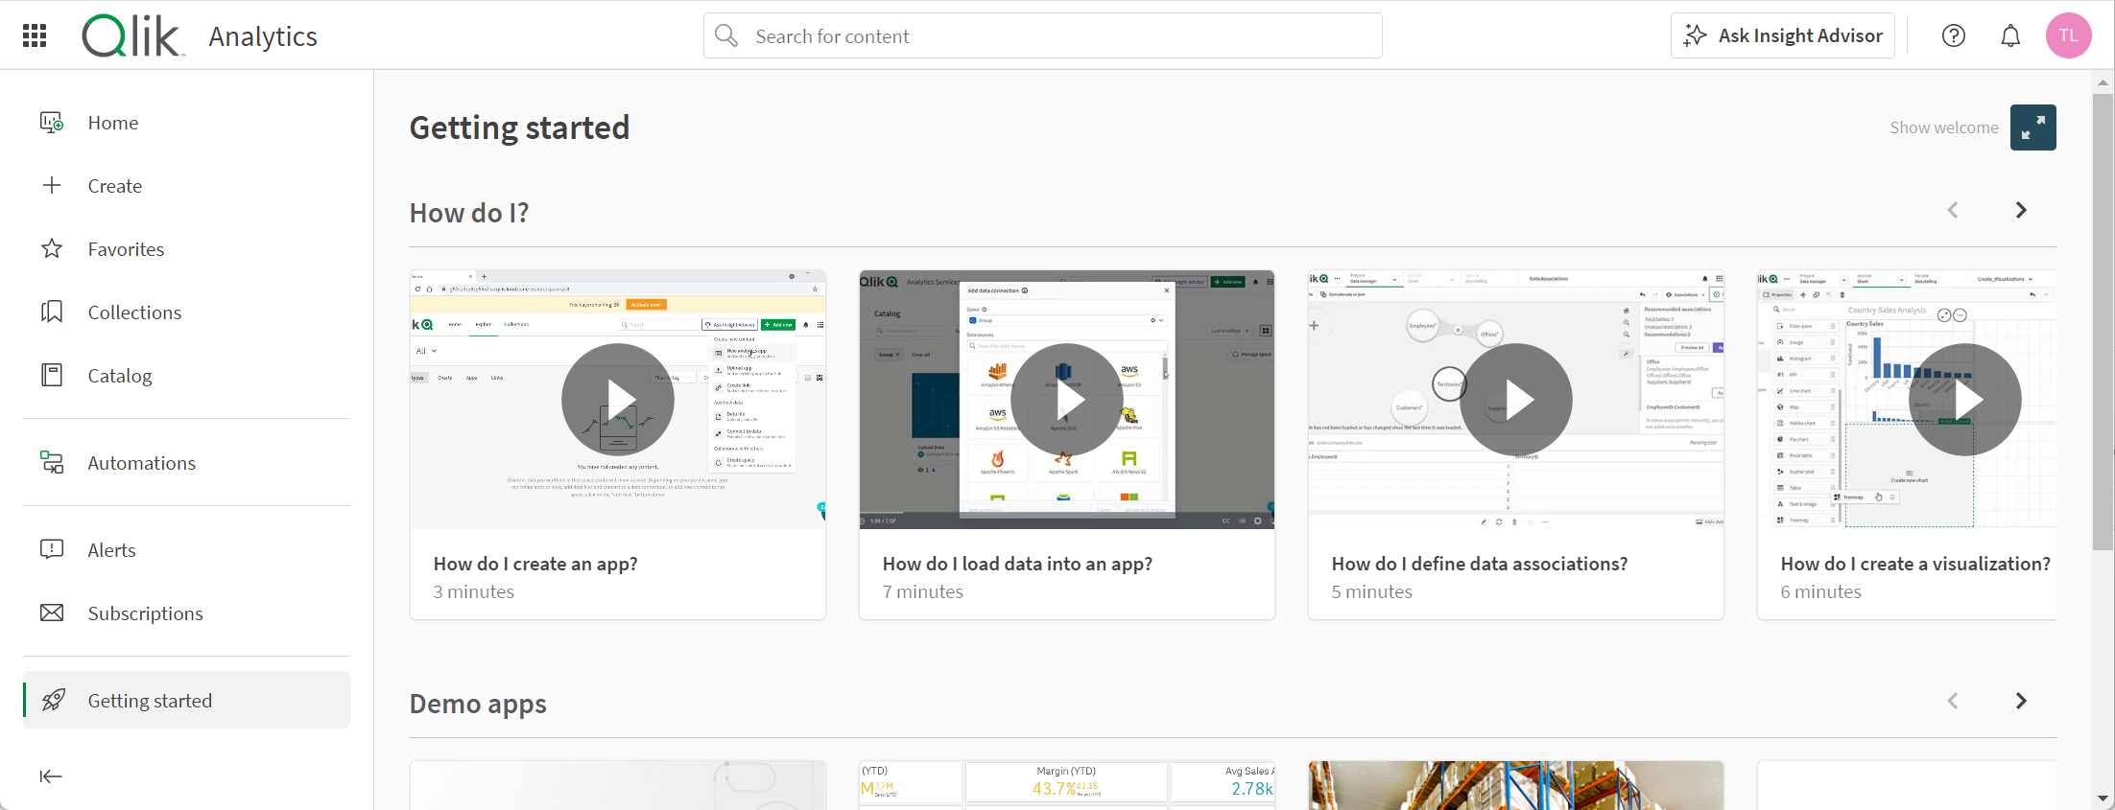This screenshot has height=810, width=2115.
Task: Click the Catalog icon
Action: pyautogui.click(x=52, y=375)
